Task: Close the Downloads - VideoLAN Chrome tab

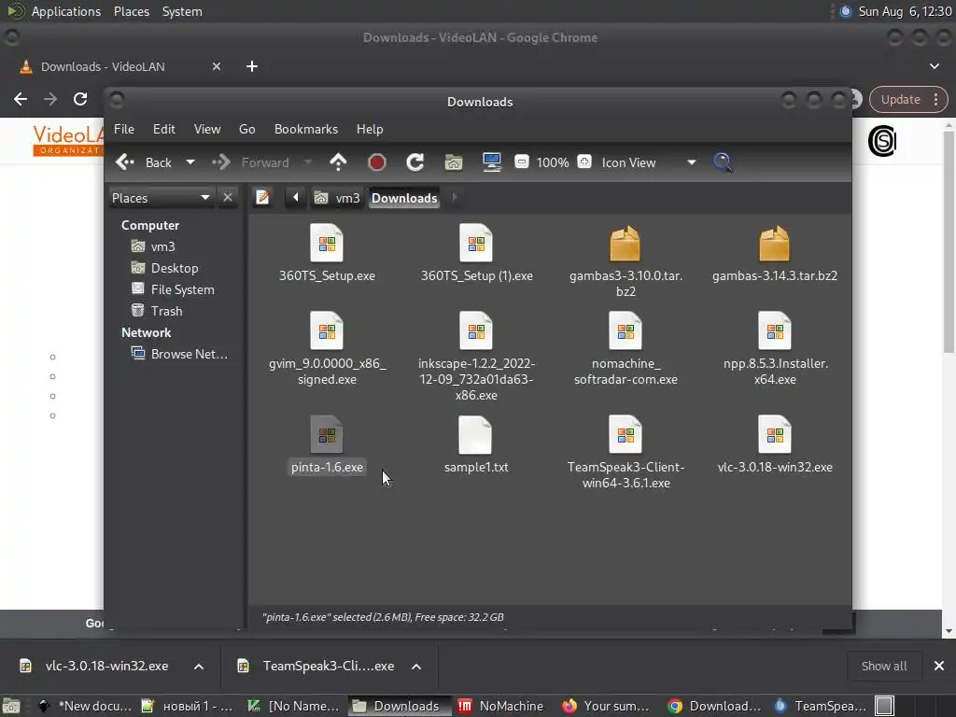Action: coord(217,66)
